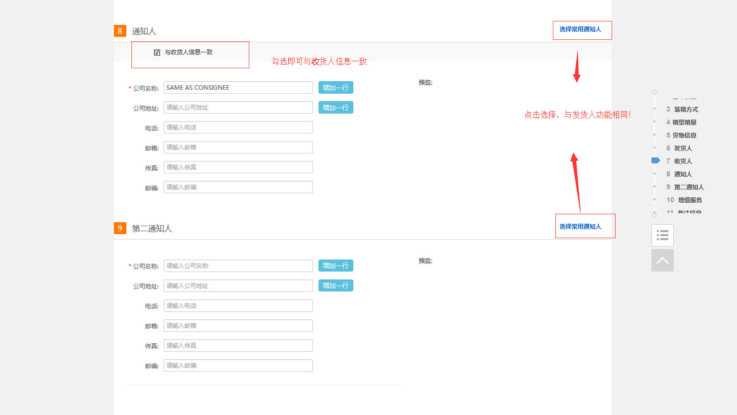
Task: Click the blue step marker beside 收货人
Action: pos(655,160)
